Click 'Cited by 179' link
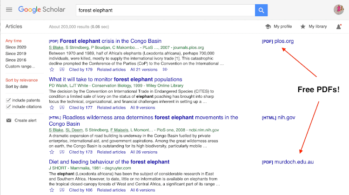349x195 pixels. (81, 69)
